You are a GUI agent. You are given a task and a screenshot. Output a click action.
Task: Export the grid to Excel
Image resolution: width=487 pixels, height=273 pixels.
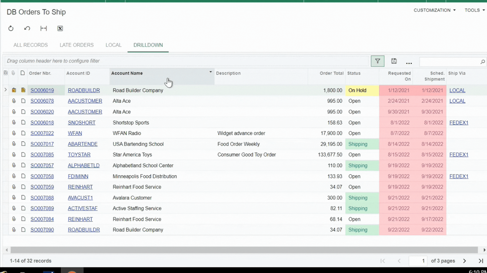pyautogui.click(x=60, y=28)
